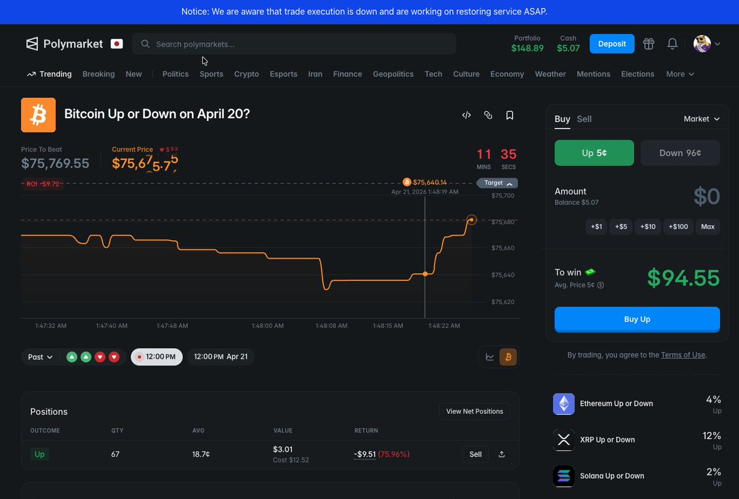Viewport: 739px width, 499px height.
Task: Embed market using the code icon
Action: pyautogui.click(x=467, y=115)
